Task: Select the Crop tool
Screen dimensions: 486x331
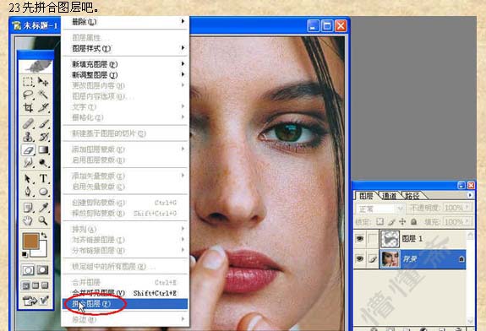Action: (28, 107)
